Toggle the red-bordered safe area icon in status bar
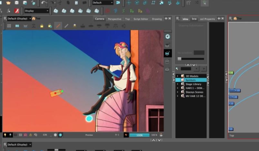The image size is (259, 151). 25,135
